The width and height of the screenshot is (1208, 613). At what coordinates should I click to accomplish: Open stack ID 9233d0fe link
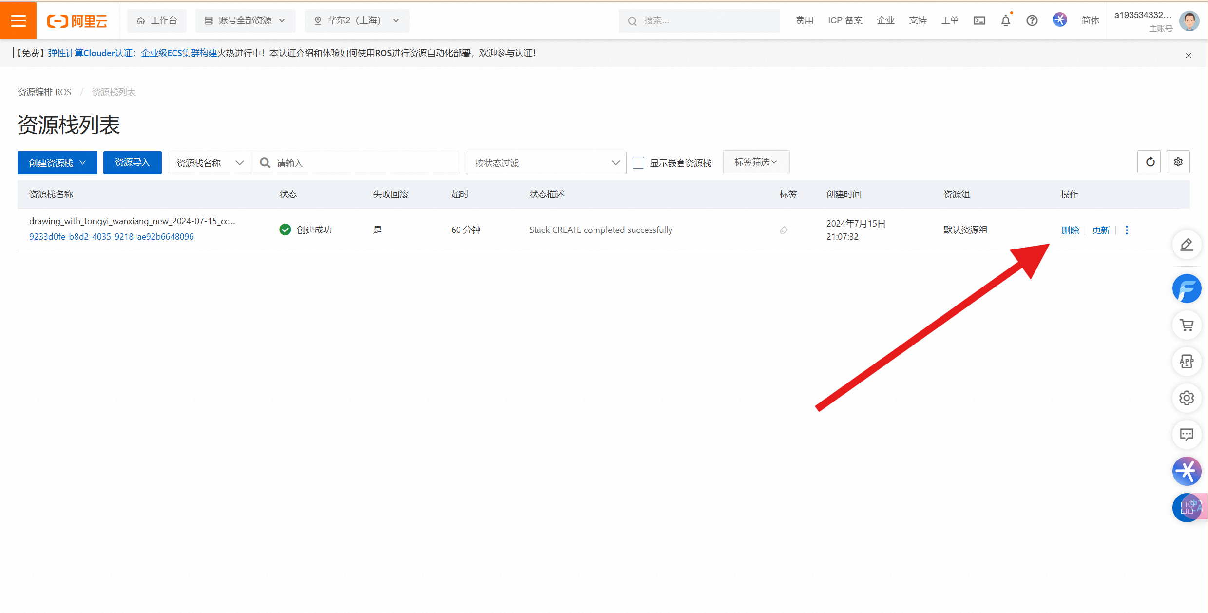point(111,237)
